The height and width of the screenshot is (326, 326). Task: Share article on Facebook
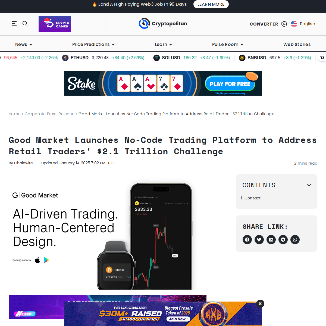(x=247, y=240)
